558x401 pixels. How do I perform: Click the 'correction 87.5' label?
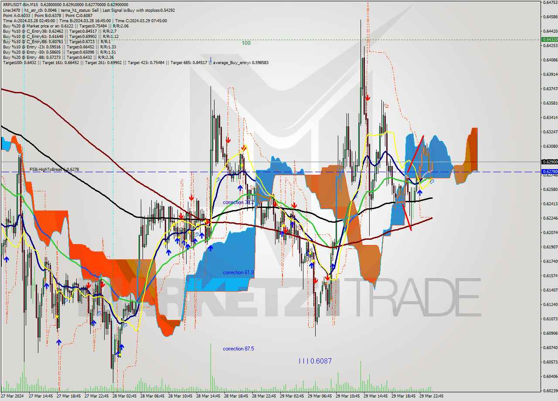pyautogui.click(x=238, y=349)
